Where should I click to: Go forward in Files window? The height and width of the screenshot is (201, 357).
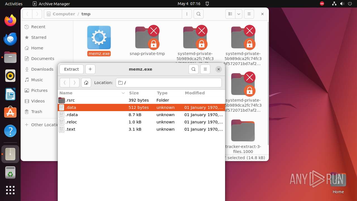pyautogui.click(x=37, y=14)
